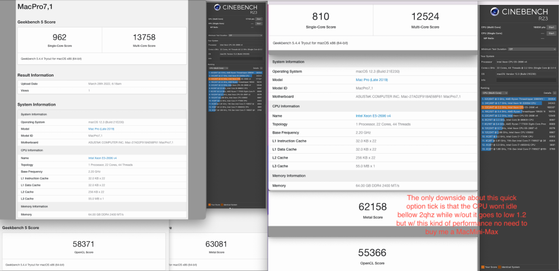Click the 58371 OpenCL Score value
The width and height of the screenshot is (559, 271).
point(83,244)
